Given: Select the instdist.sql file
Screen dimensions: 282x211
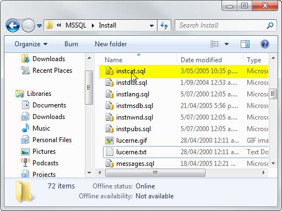Looking at the screenshot, I should (x=186, y=83).
